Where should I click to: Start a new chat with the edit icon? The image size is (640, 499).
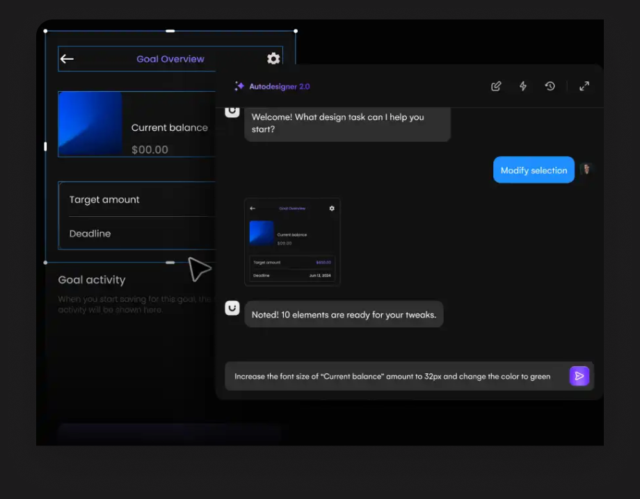click(x=496, y=86)
